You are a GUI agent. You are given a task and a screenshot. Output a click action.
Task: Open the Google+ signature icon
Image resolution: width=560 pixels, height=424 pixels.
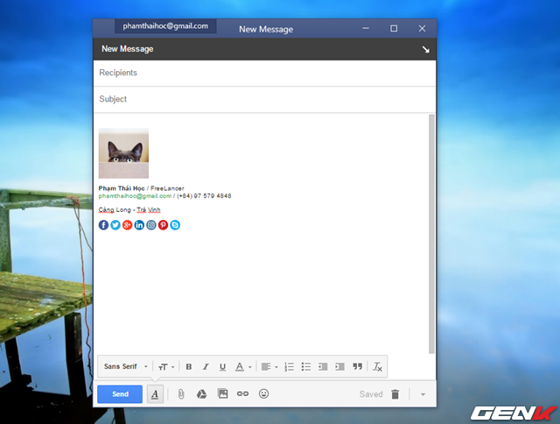tap(127, 225)
